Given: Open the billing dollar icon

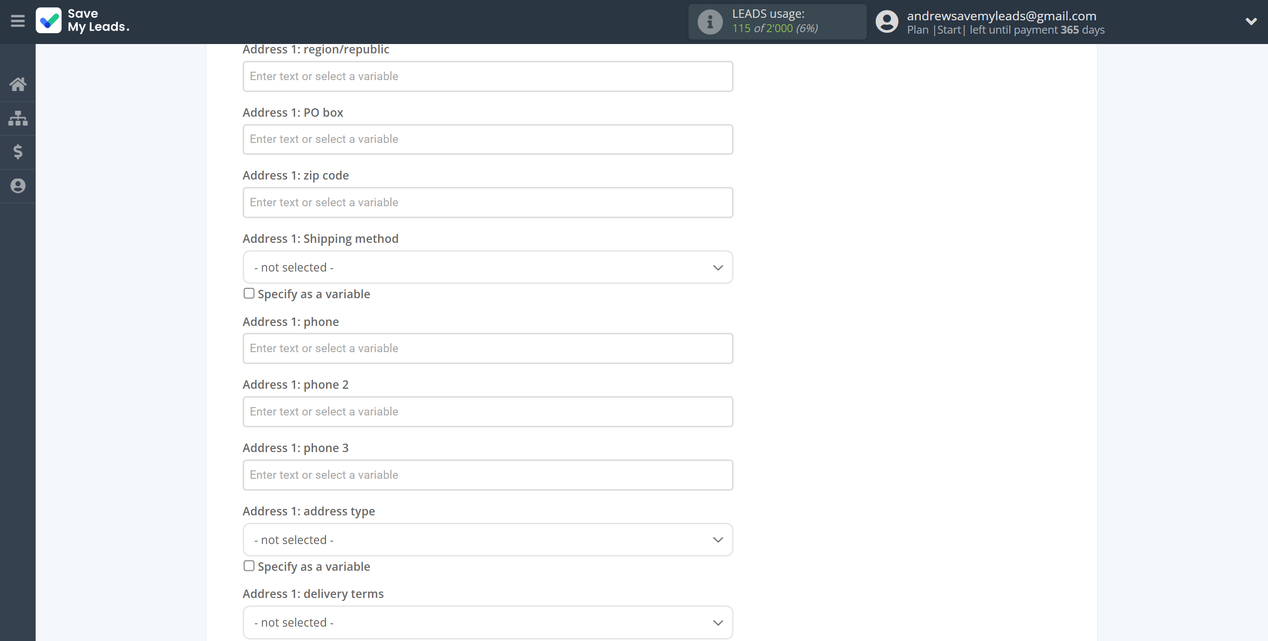Looking at the screenshot, I should coord(18,152).
